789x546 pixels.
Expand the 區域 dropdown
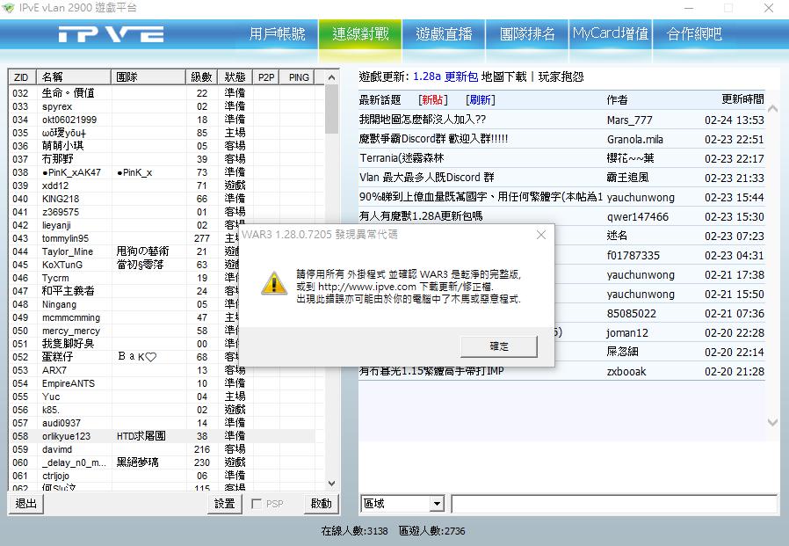pyautogui.click(x=437, y=503)
